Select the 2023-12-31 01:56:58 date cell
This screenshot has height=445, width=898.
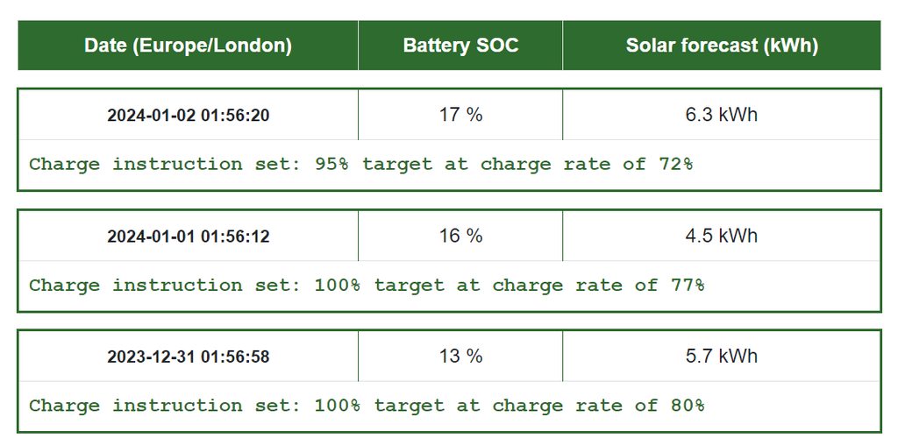click(x=188, y=357)
